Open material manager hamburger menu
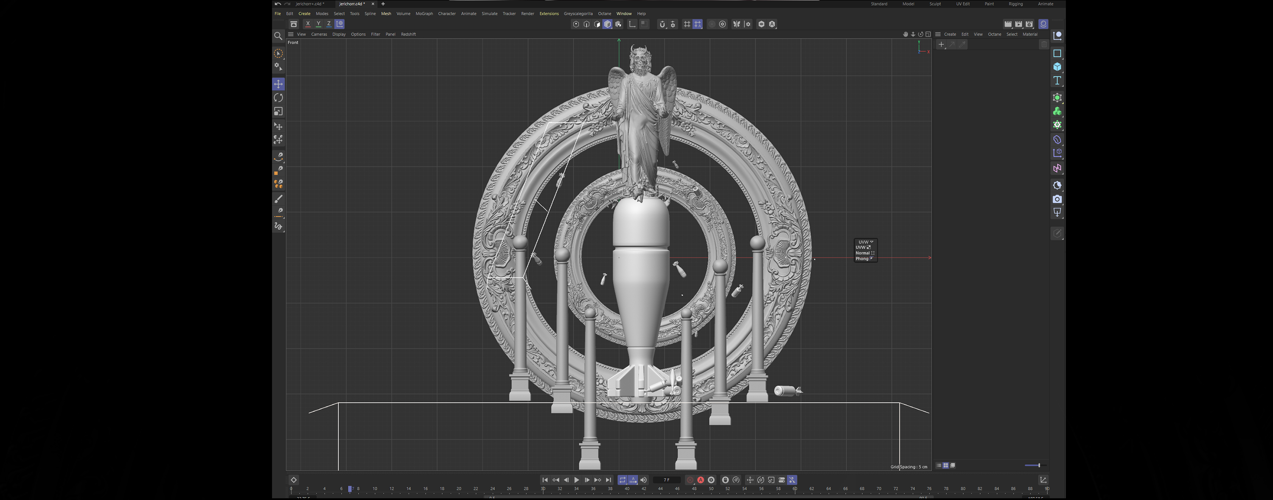 pos(937,34)
